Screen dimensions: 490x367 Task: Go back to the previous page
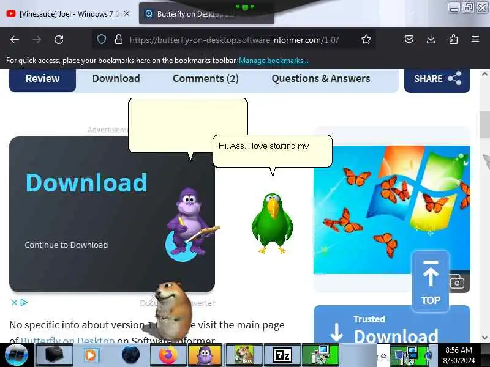[x=15, y=40]
